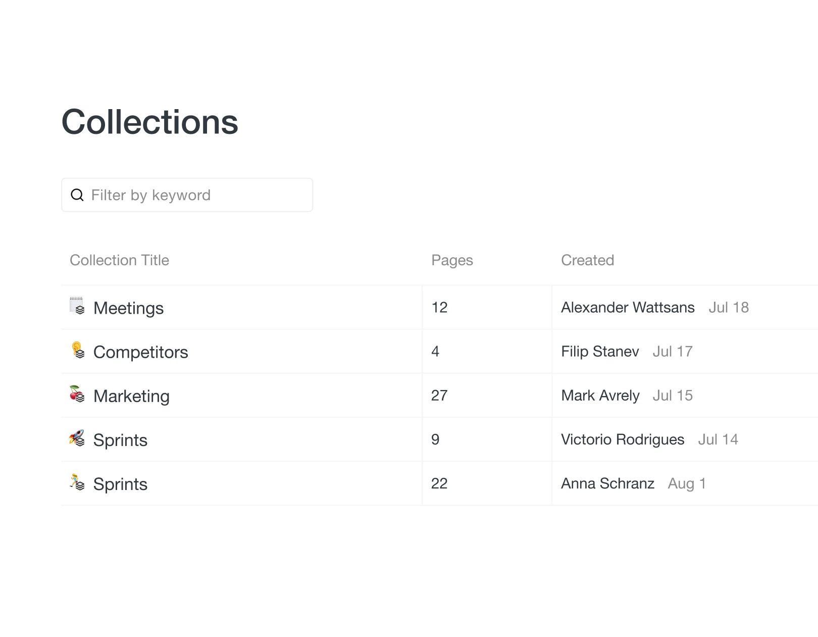Click the page count 27 for Marketing

[439, 396]
